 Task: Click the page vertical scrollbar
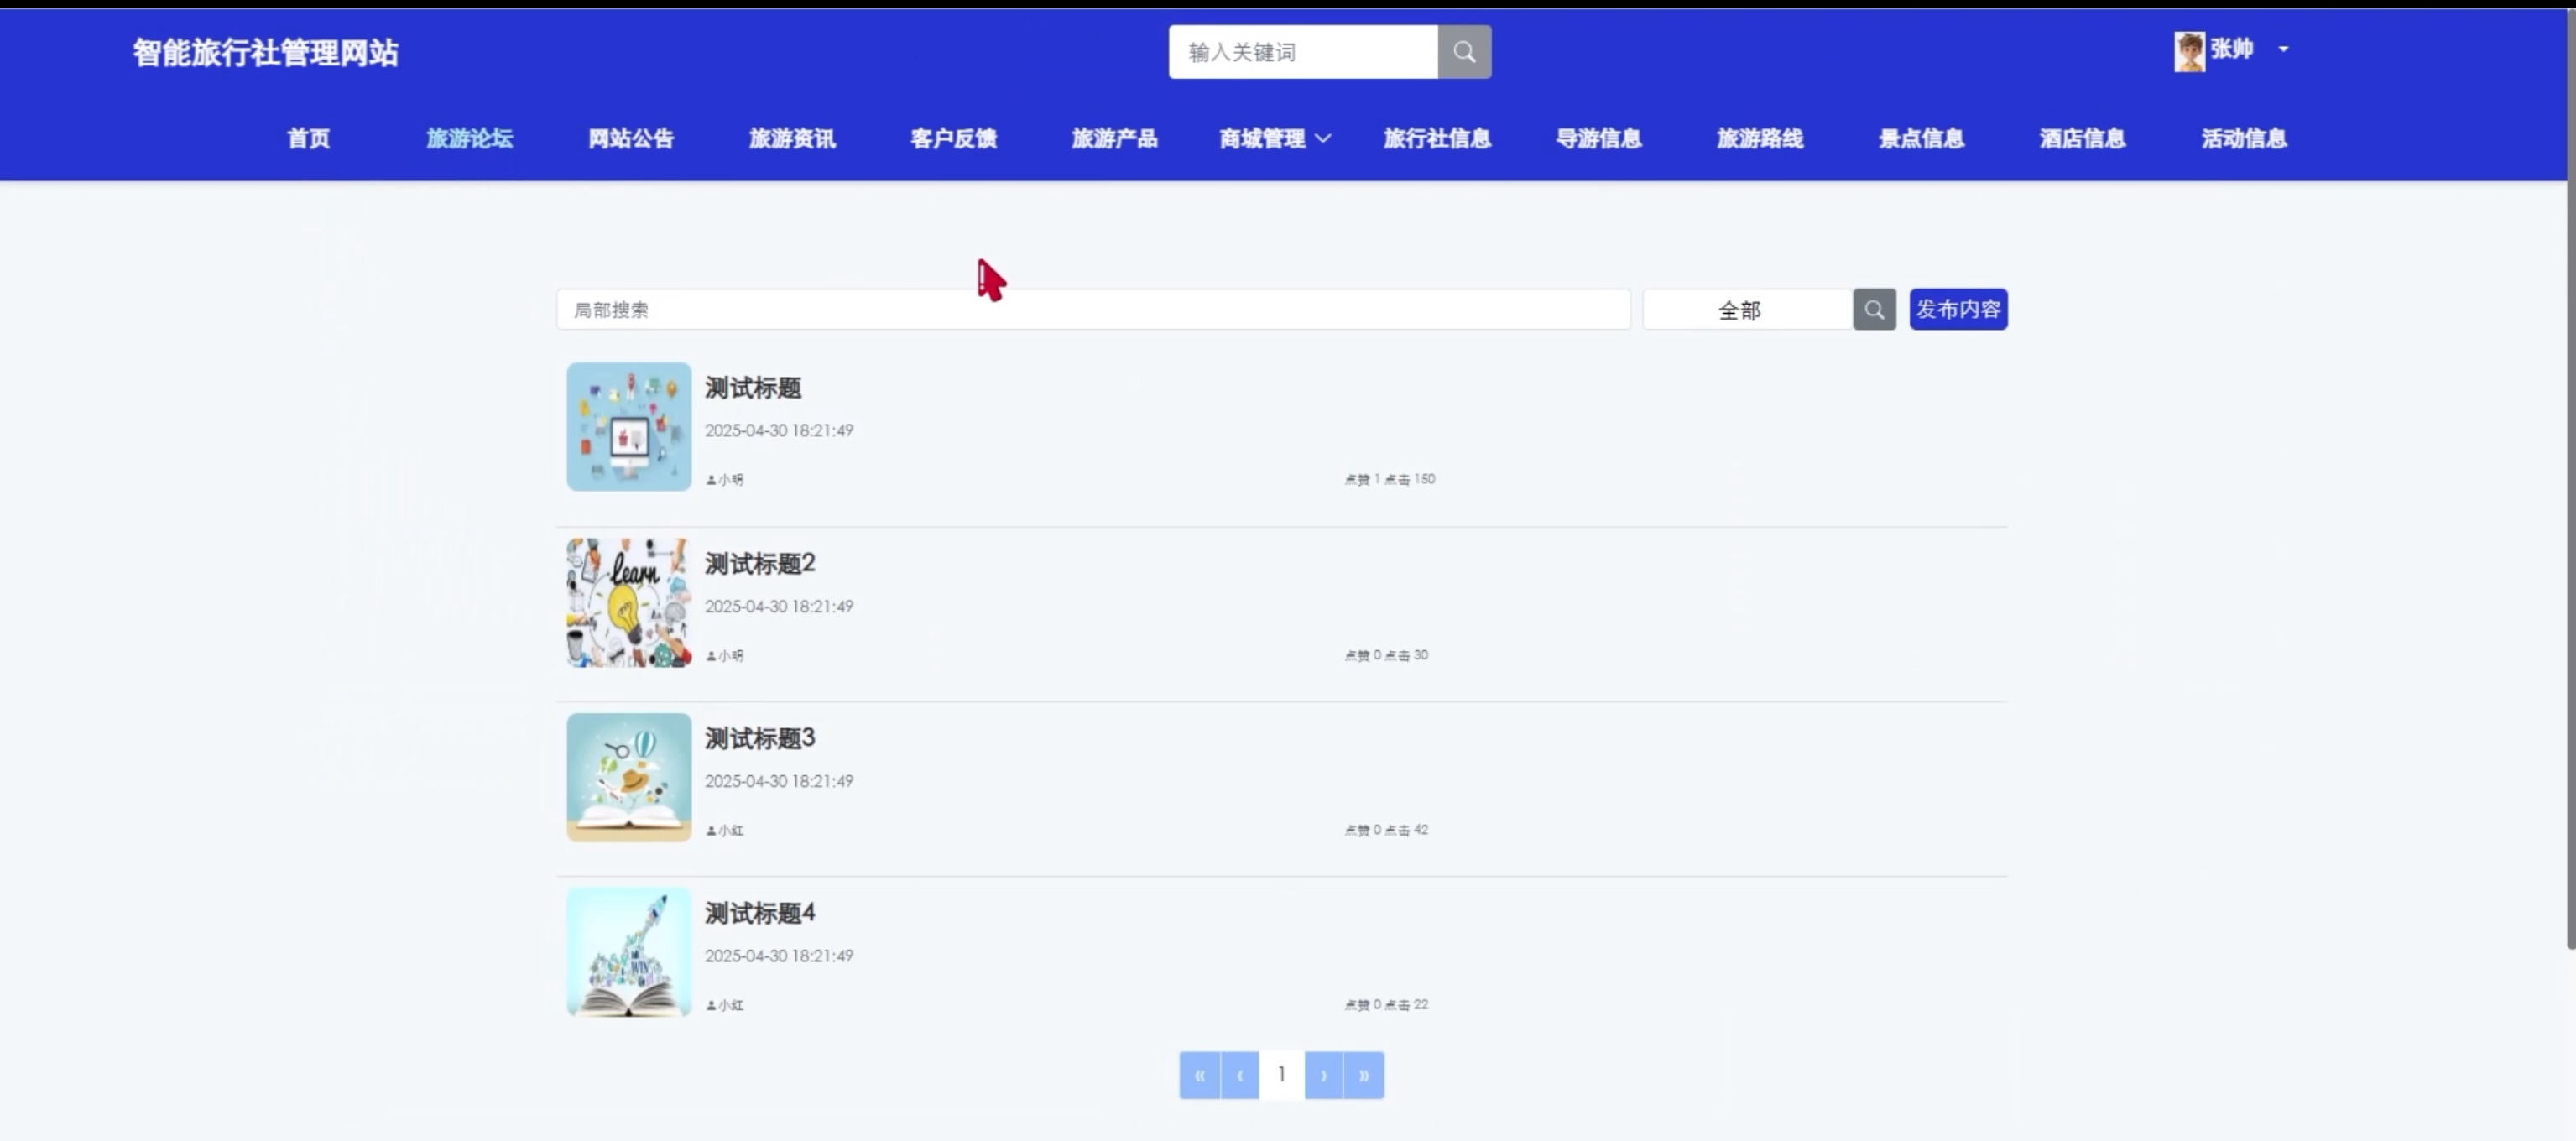click(x=2569, y=500)
